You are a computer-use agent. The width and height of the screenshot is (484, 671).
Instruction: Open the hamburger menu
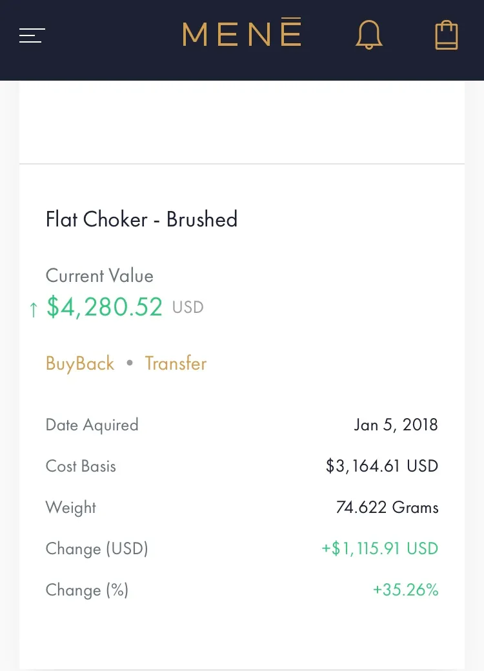coord(32,35)
